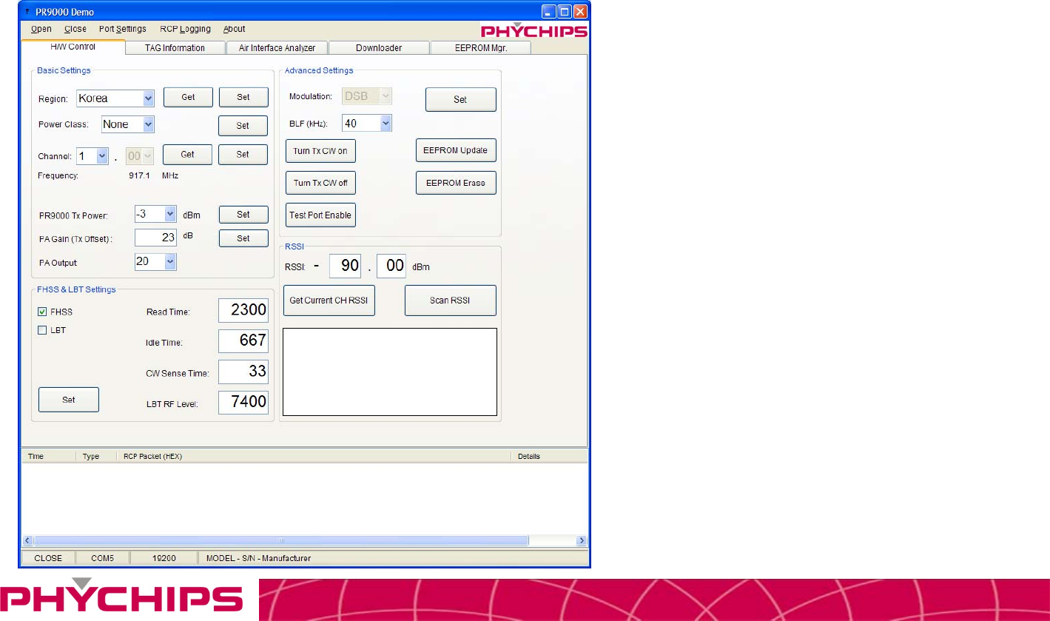This screenshot has height=621, width=1050.
Task: Click the EEPROM Erase button
Action: tap(456, 183)
